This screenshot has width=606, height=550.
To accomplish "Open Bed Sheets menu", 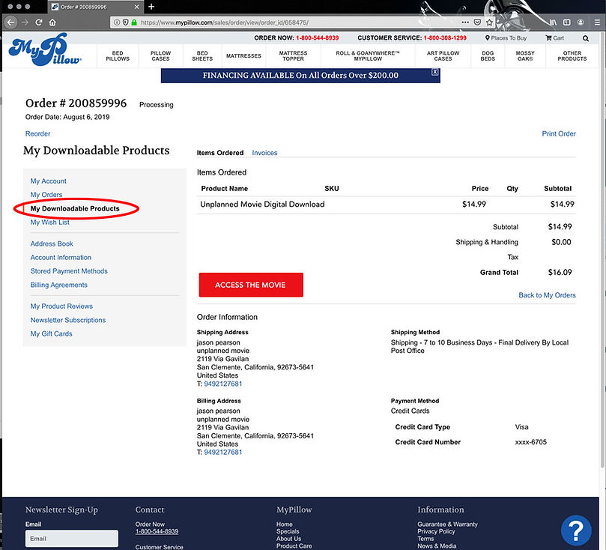I will pyautogui.click(x=202, y=56).
